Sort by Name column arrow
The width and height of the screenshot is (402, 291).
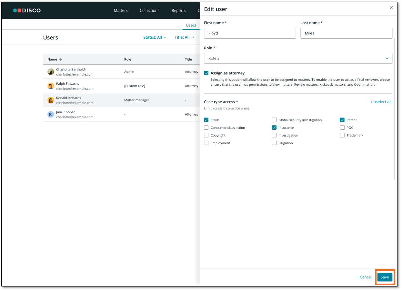pyautogui.click(x=60, y=59)
